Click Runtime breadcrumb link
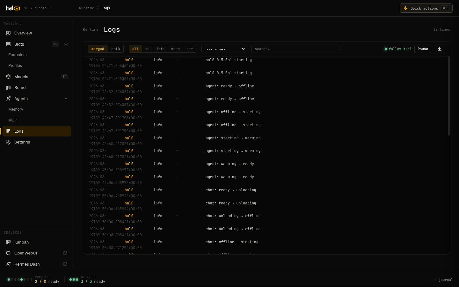 87,8
